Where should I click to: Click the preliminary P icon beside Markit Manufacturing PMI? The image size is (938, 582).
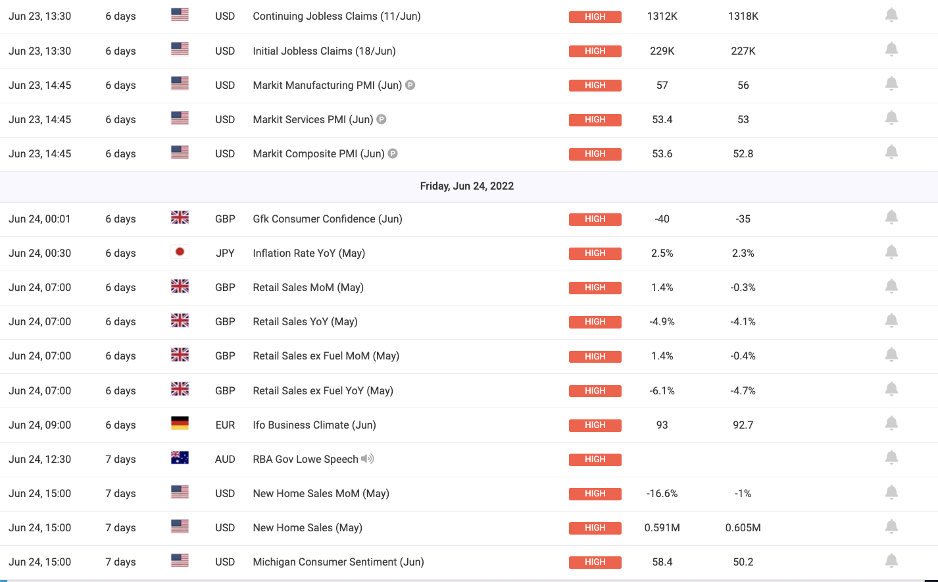410,85
